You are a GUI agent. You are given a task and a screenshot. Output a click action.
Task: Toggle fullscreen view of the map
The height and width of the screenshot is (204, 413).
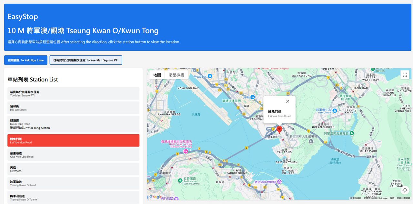point(405,75)
